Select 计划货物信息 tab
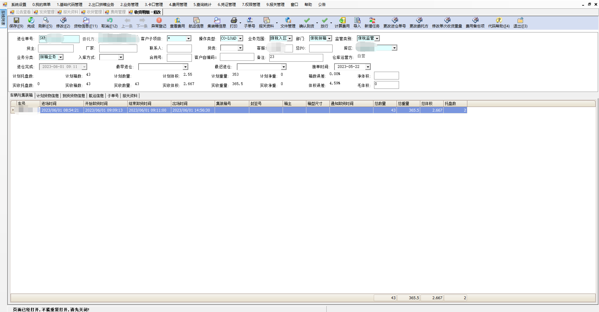599x312 pixels. point(47,96)
